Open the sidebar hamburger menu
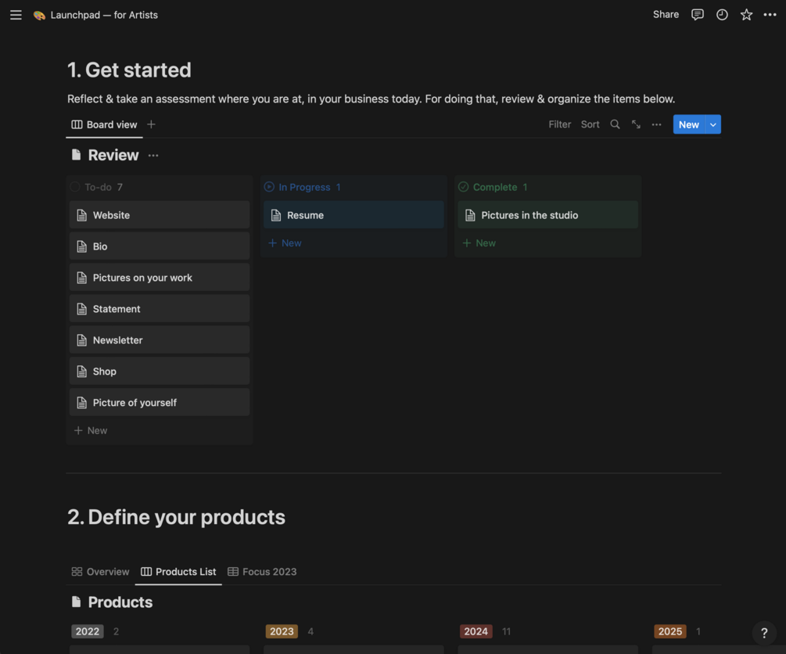 (x=16, y=15)
